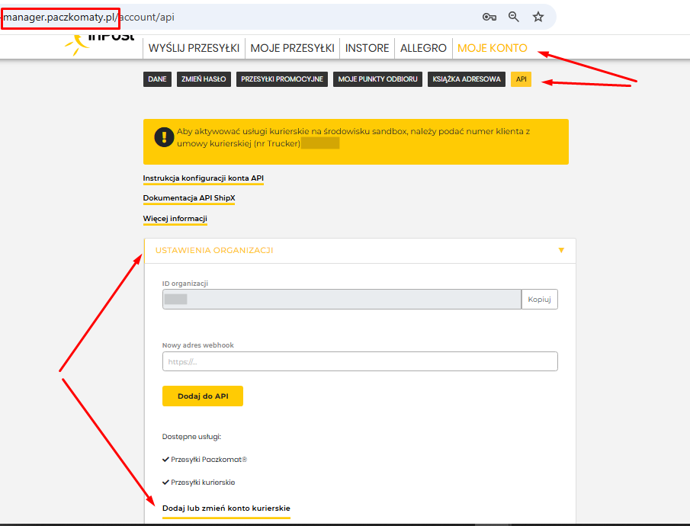Open Dodaj lub zmień konto kurierskie link

point(226,508)
